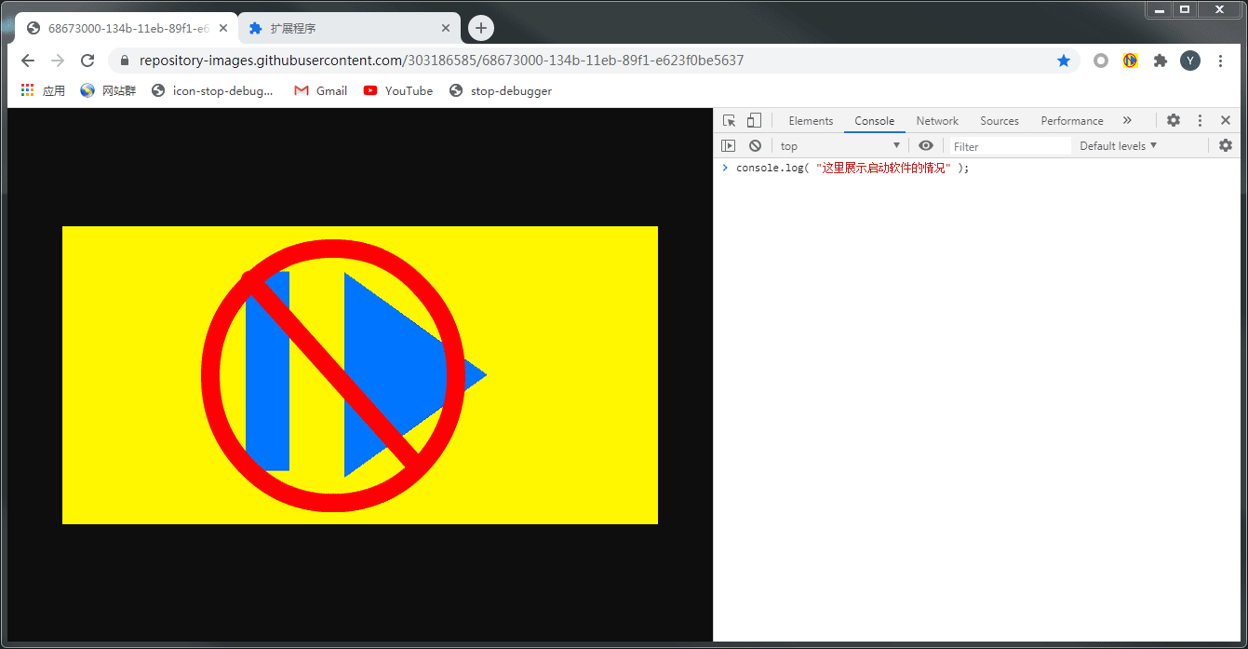This screenshot has width=1248, height=649.
Task: Switch to the Performance panel
Action: pyautogui.click(x=1072, y=121)
